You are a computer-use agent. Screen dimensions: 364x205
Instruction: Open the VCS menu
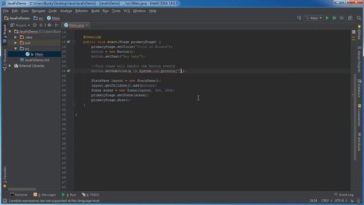point(126,11)
